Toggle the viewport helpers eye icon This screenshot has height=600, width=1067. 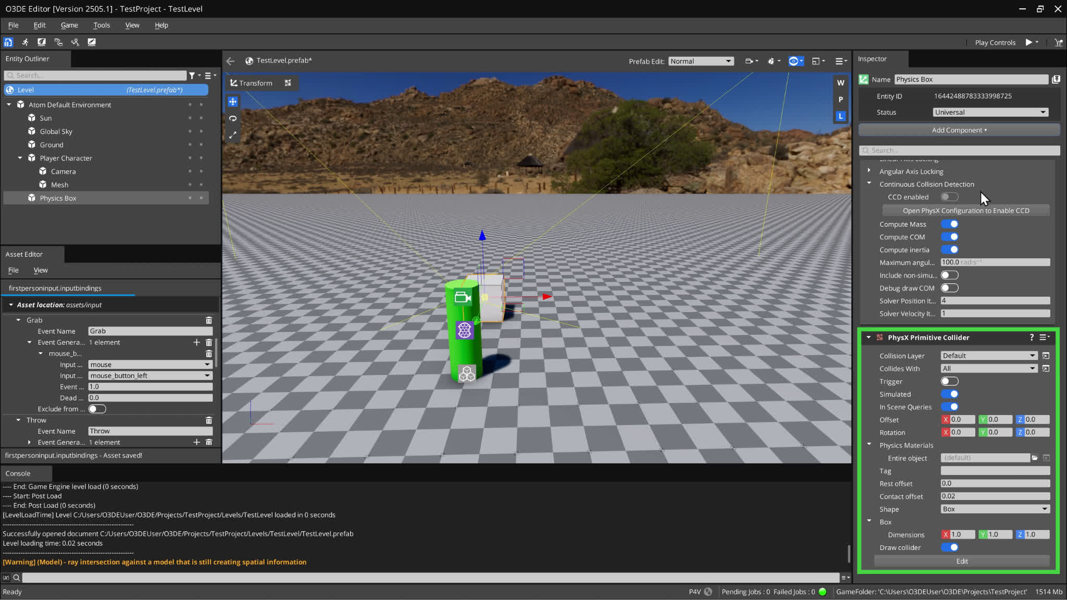(x=796, y=61)
